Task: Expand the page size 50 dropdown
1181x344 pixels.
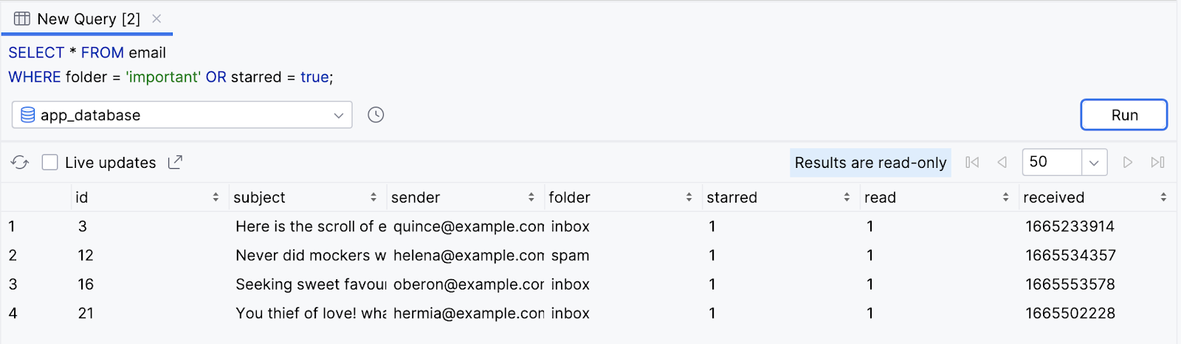Action: 1094,163
